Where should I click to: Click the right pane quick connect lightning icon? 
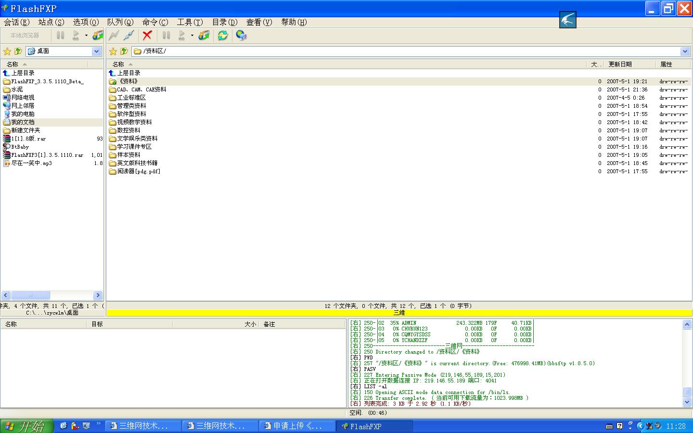coord(114,35)
